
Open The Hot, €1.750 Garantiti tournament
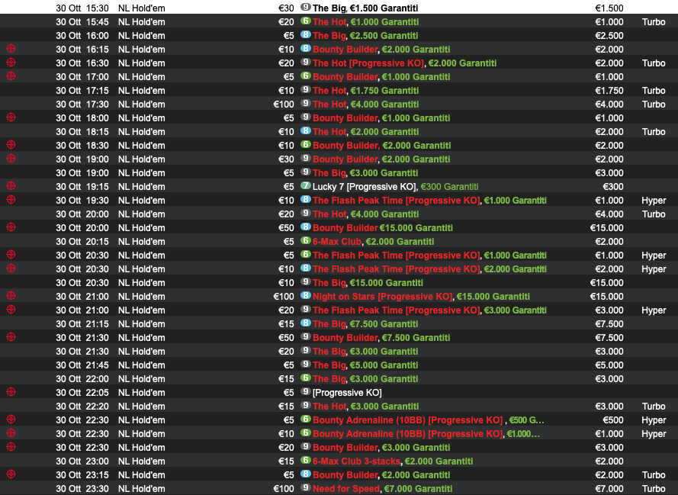pos(365,91)
